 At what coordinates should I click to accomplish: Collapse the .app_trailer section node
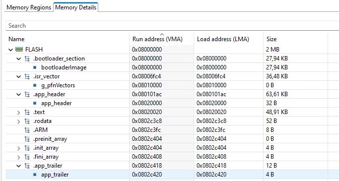point(18,166)
